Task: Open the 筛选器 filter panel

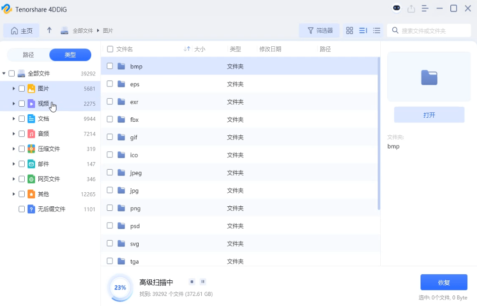Action: pos(319,30)
